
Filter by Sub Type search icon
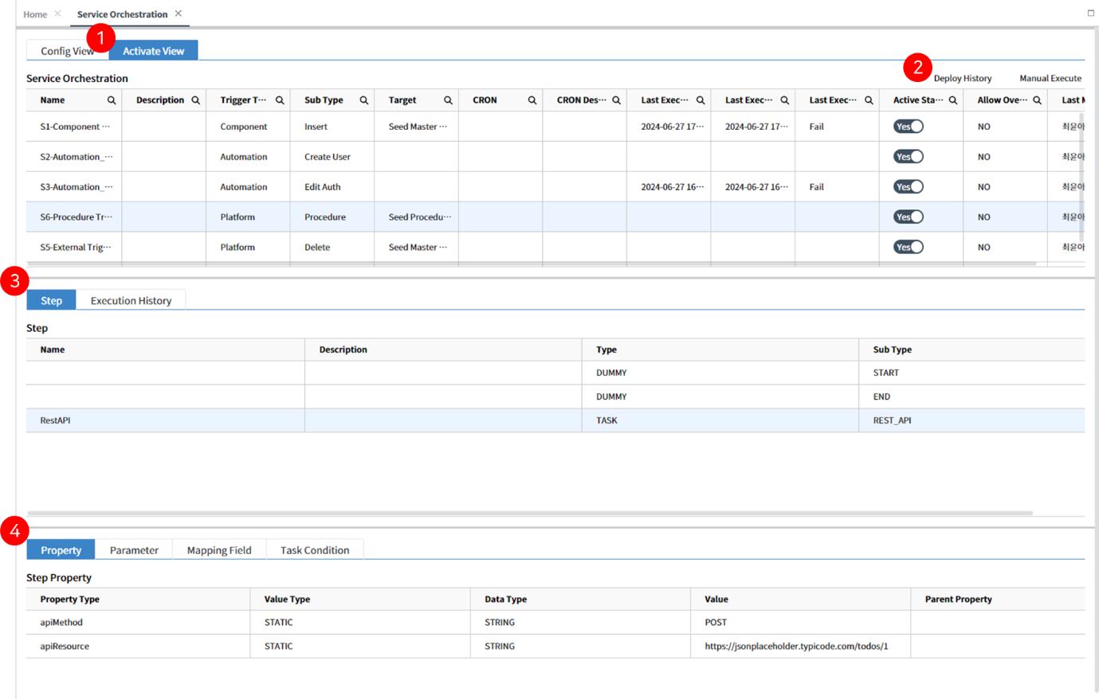point(363,100)
